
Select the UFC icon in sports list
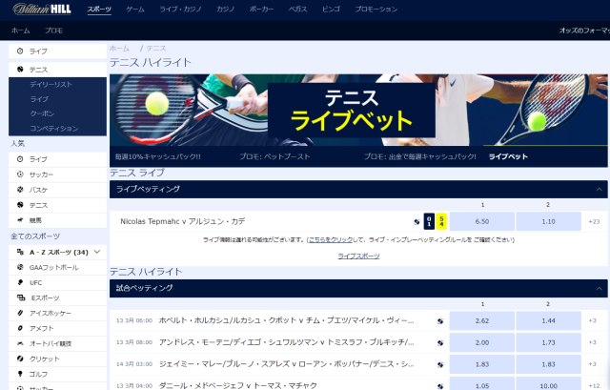pos(21,282)
